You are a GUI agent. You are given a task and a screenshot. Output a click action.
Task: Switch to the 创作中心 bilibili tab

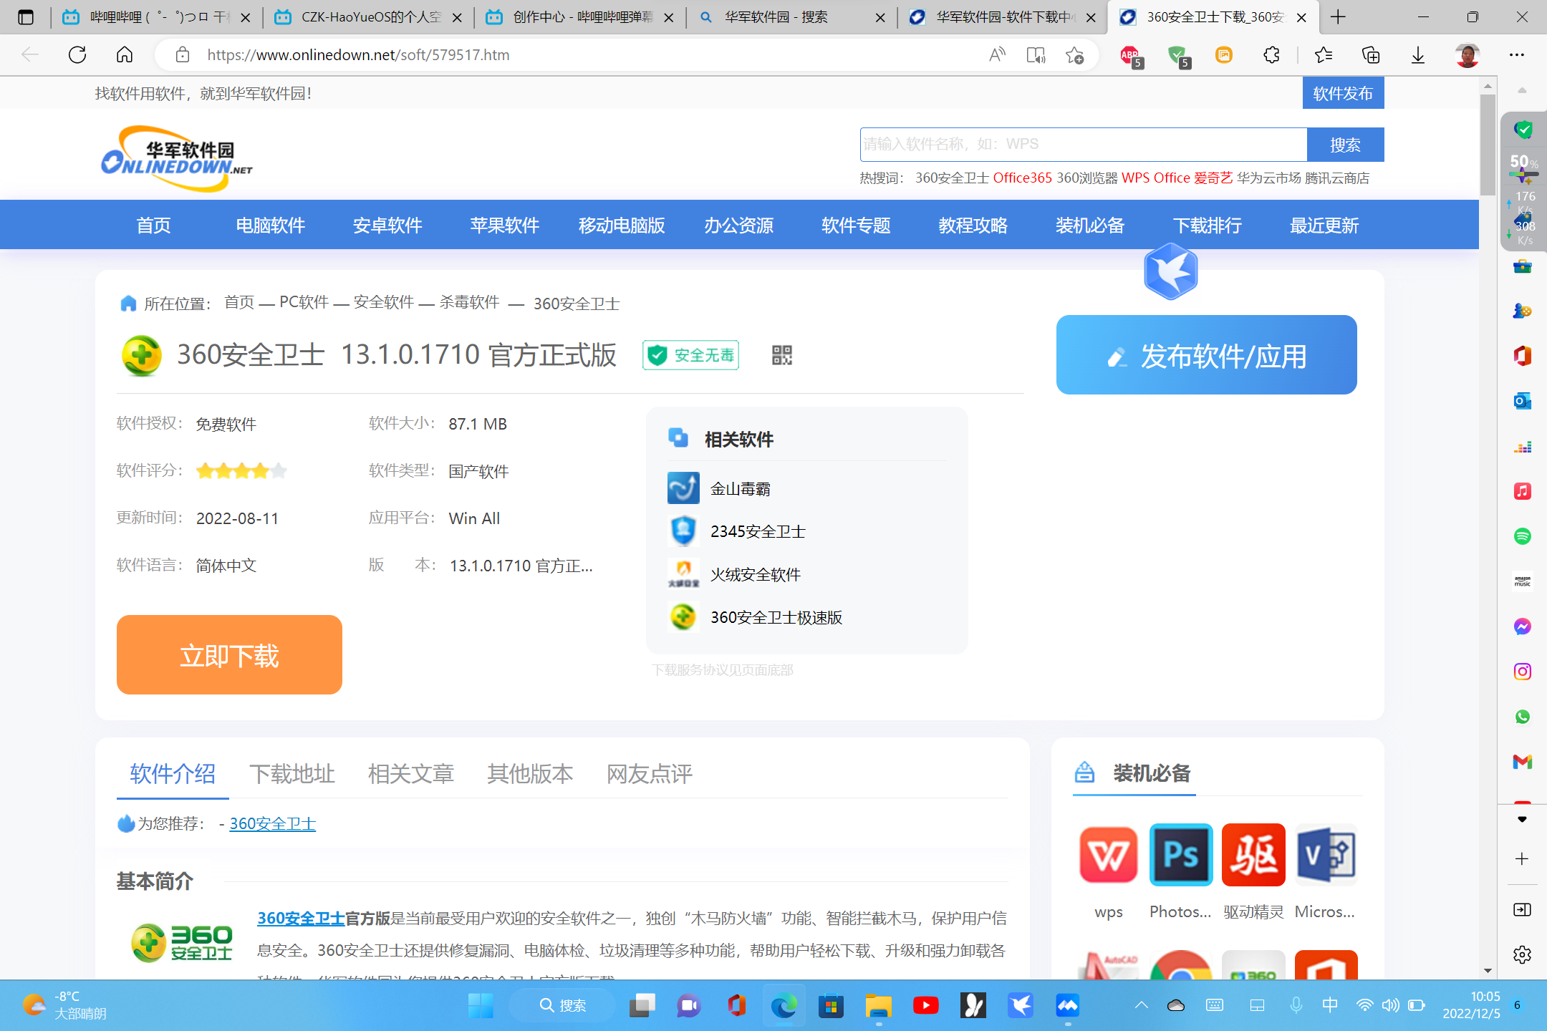point(580,17)
